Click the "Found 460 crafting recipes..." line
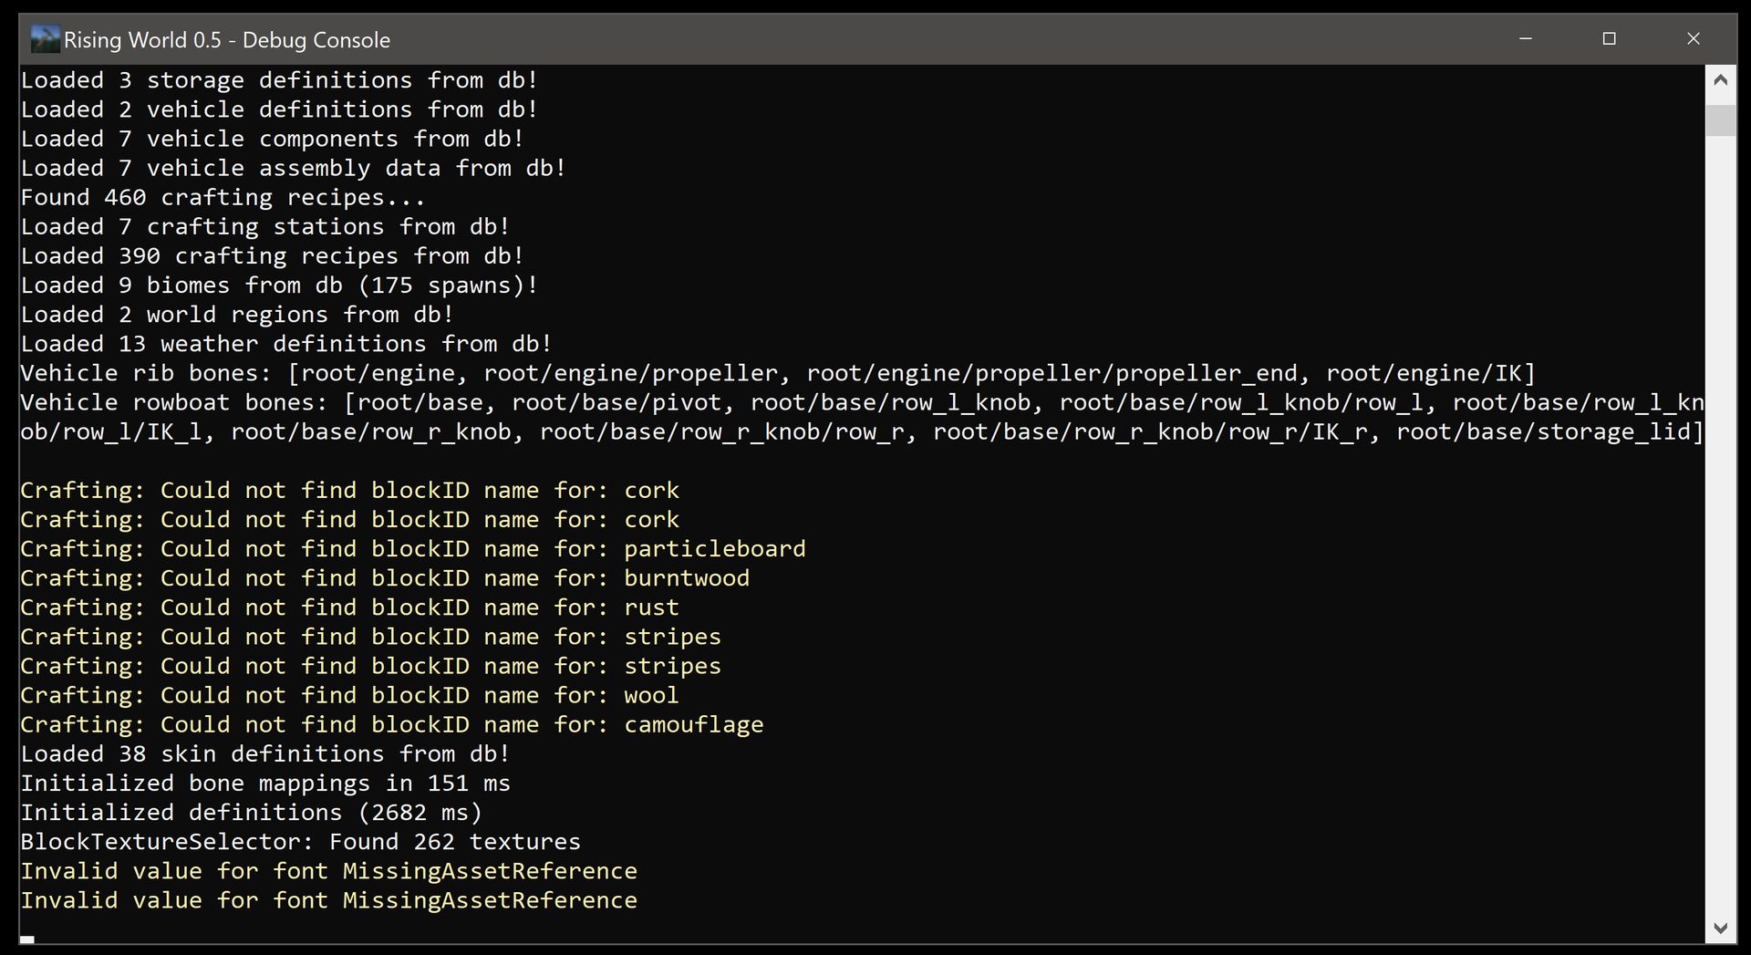This screenshot has width=1751, height=955. pyautogui.click(x=223, y=198)
